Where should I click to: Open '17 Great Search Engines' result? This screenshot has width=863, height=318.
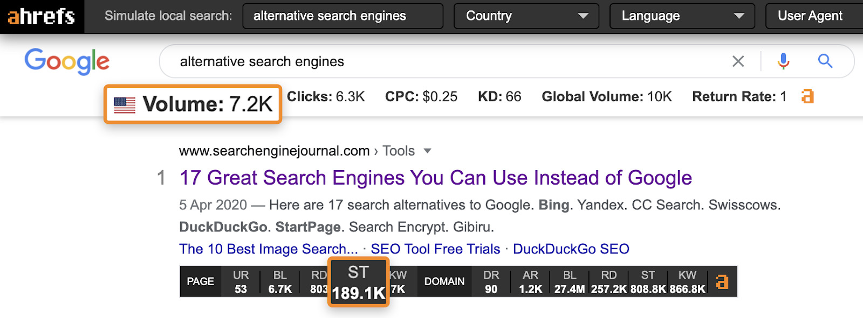(435, 178)
